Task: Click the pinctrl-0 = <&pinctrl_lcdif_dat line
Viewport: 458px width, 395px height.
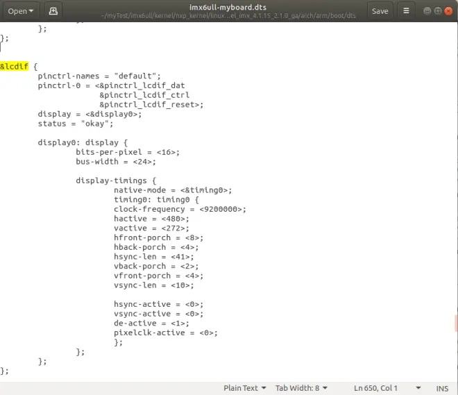Action: 111,85
